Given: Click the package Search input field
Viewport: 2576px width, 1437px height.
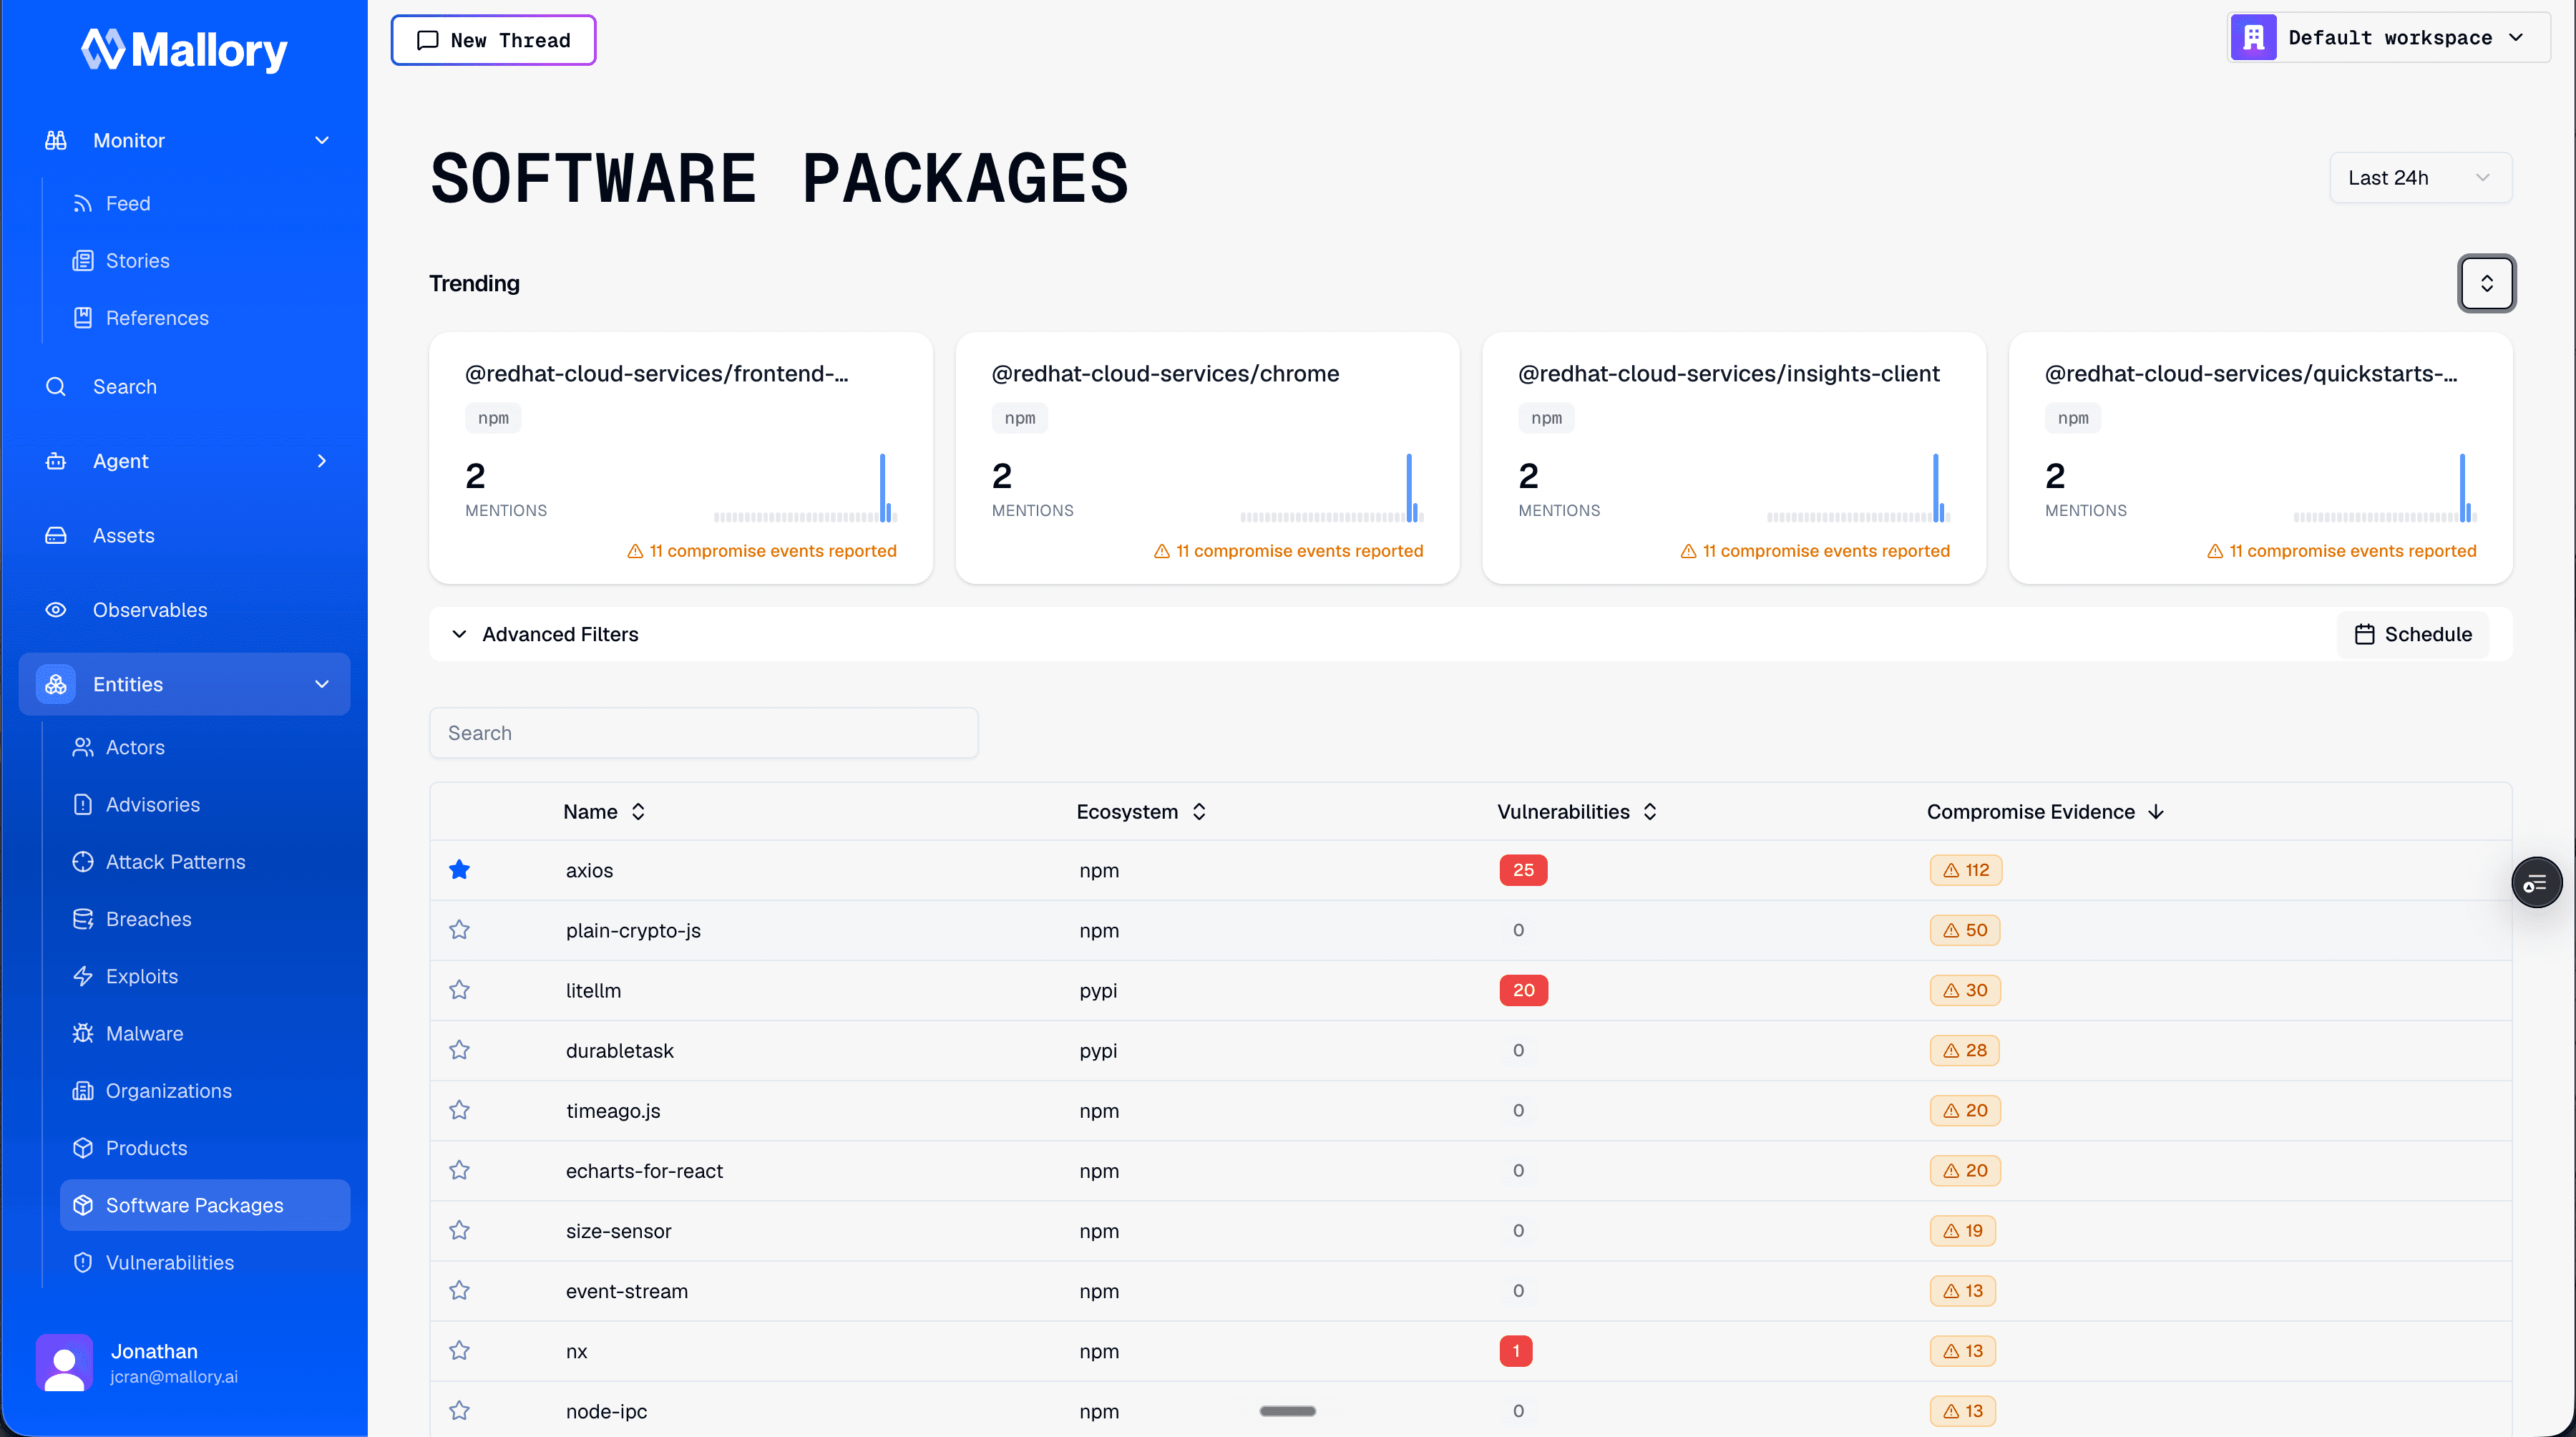Looking at the screenshot, I should coord(704,733).
